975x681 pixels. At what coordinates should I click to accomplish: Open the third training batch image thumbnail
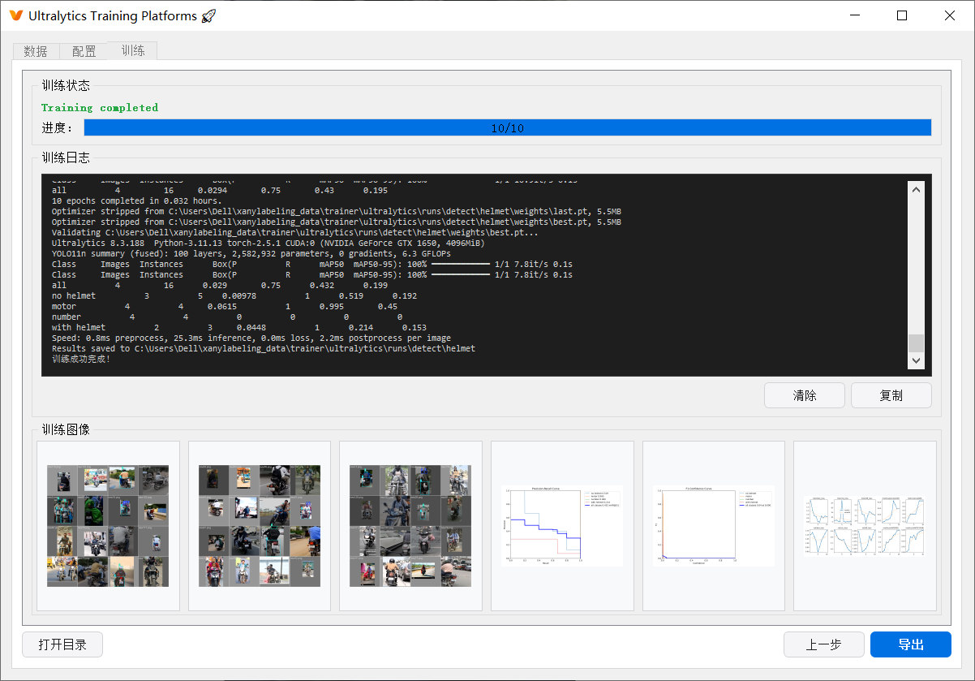[410, 526]
